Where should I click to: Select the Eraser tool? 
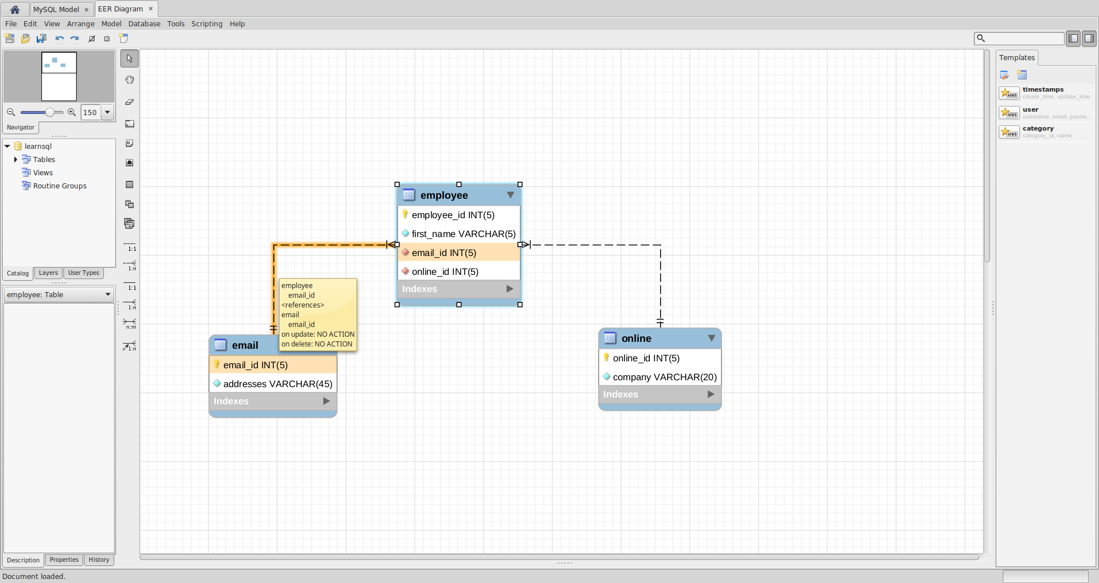[x=129, y=102]
